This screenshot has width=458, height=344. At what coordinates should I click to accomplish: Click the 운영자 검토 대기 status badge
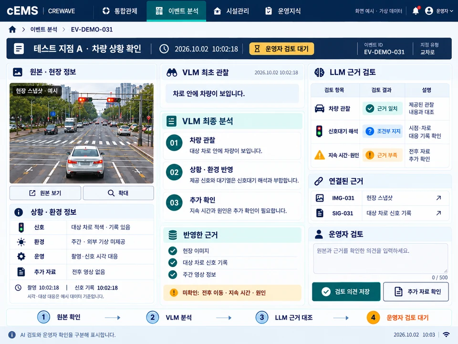[281, 49]
